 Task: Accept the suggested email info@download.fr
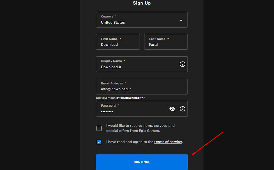[130, 98]
